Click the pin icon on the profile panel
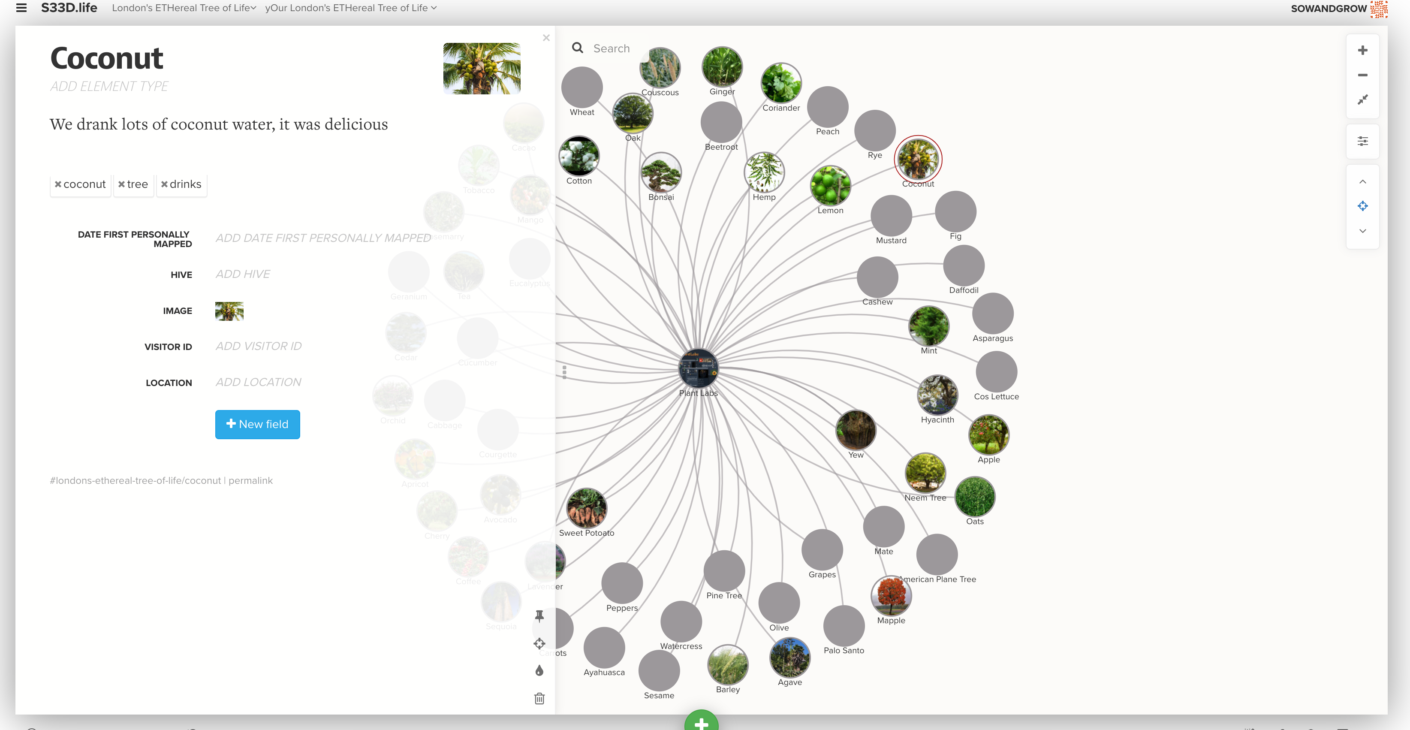Viewport: 1410px width, 730px height. point(539,616)
